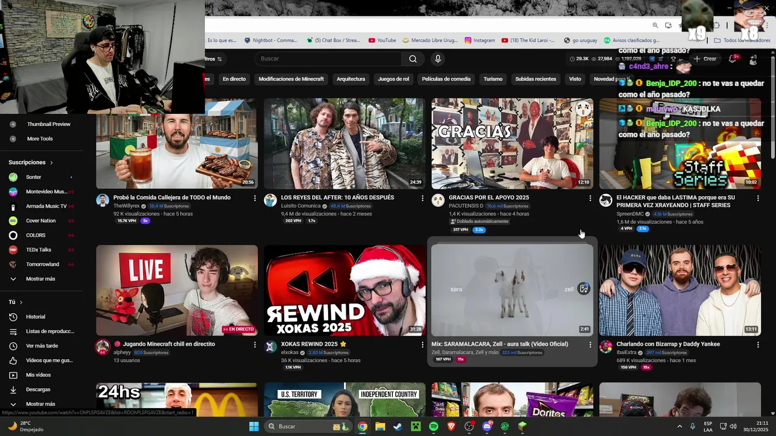
Task: Open the Tú section heading
Action: click(16, 302)
